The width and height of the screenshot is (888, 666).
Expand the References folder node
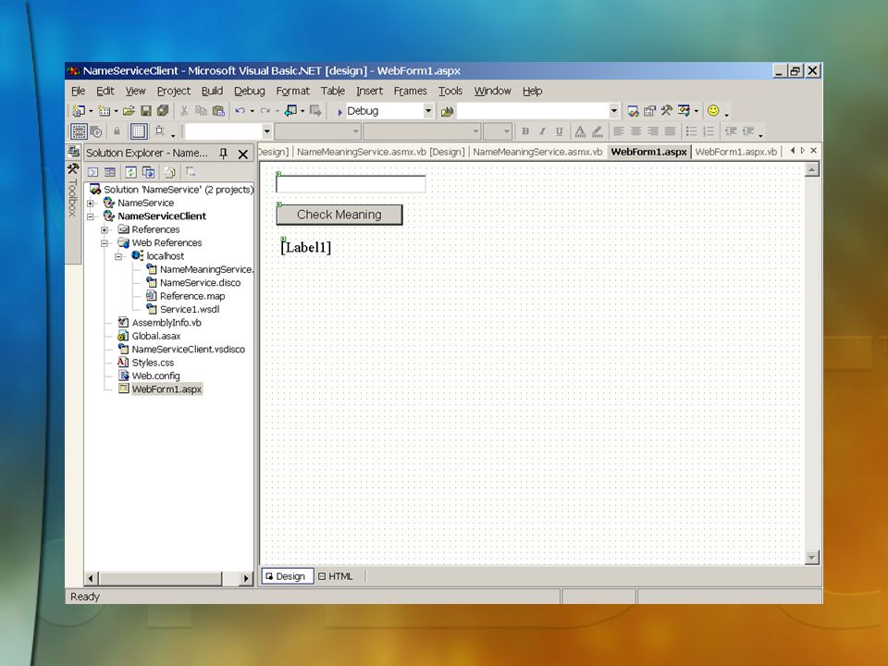coord(105,230)
